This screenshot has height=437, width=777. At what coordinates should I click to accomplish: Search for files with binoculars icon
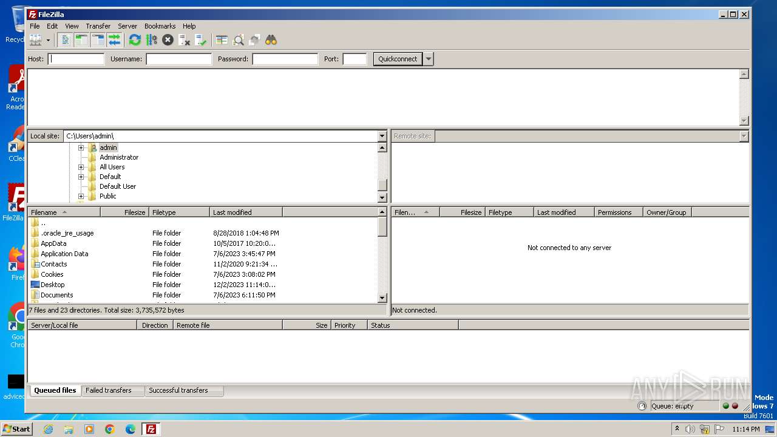pos(271,40)
